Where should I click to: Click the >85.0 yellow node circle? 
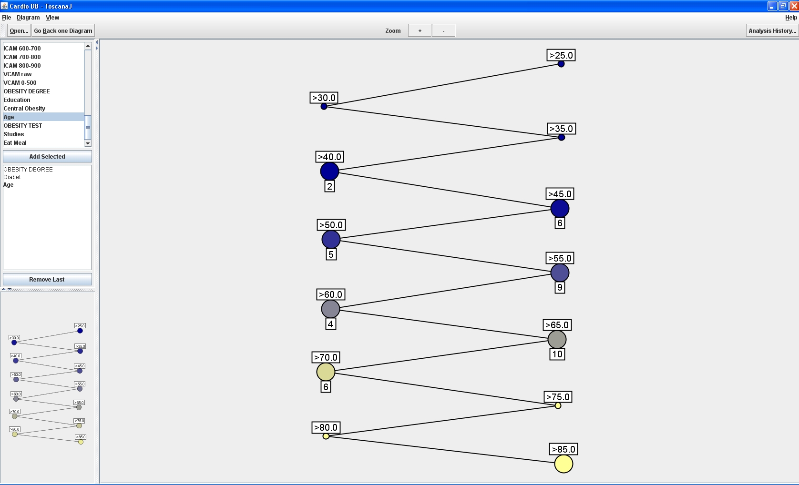(563, 464)
